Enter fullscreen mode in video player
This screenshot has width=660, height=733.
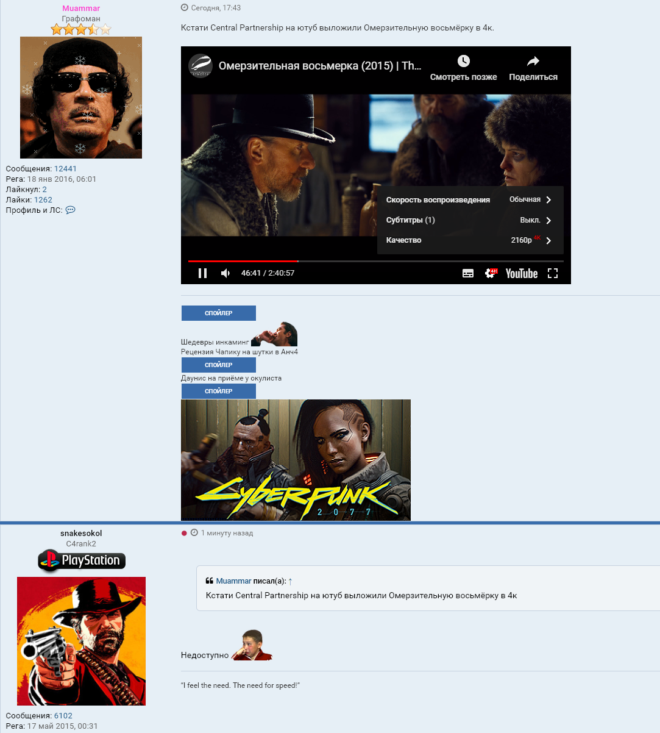[553, 273]
